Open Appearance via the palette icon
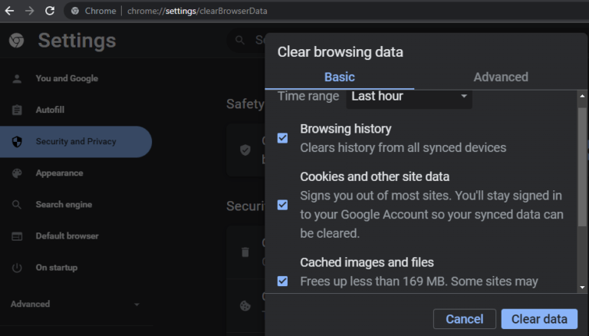This screenshot has width=589, height=336. 17,173
